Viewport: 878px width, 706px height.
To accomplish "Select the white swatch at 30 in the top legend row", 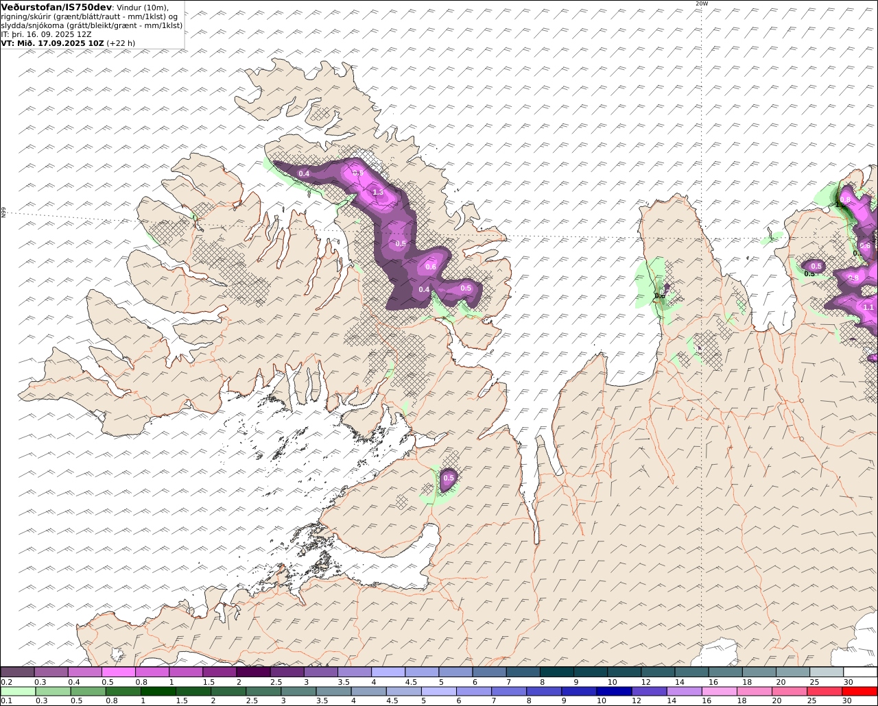I will point(861,672).
